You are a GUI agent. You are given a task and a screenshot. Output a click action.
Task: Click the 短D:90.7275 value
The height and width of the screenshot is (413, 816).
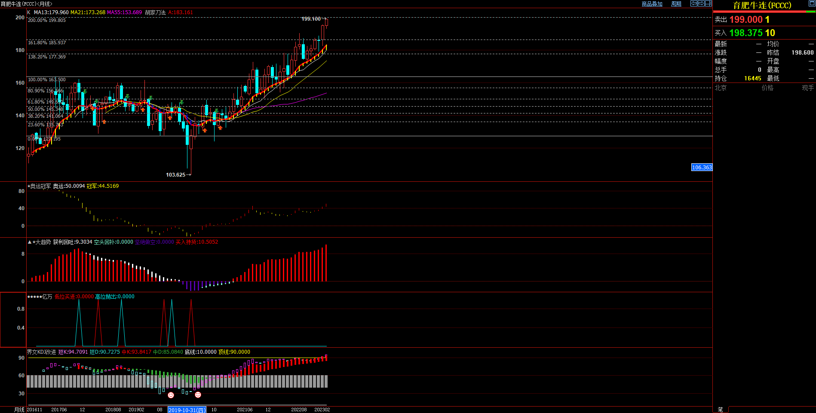tap(105, 352)
